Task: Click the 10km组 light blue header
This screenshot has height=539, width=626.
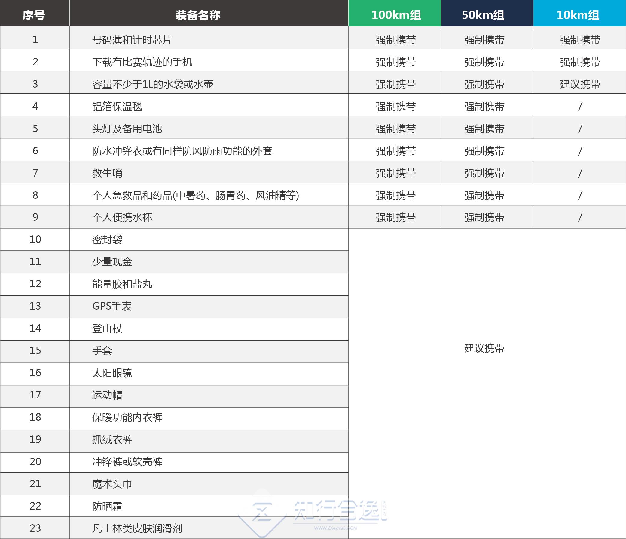Action: point(578,14)
